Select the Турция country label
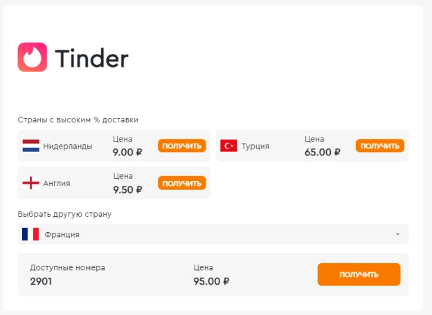 [255, 146]
